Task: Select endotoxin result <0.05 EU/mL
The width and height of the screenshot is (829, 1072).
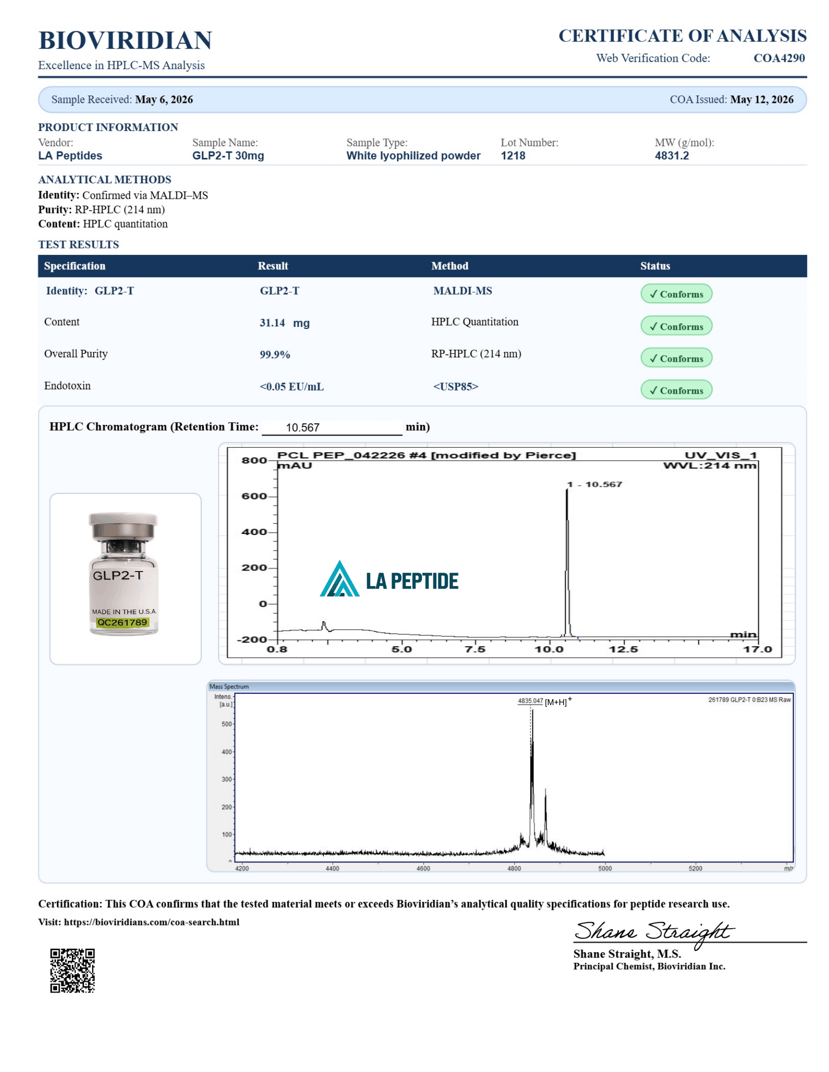Action: click(291, 387)
